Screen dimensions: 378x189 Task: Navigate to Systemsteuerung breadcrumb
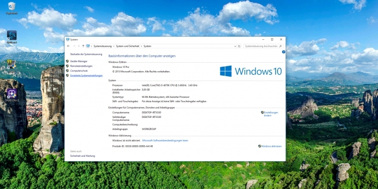pos(102,46)
